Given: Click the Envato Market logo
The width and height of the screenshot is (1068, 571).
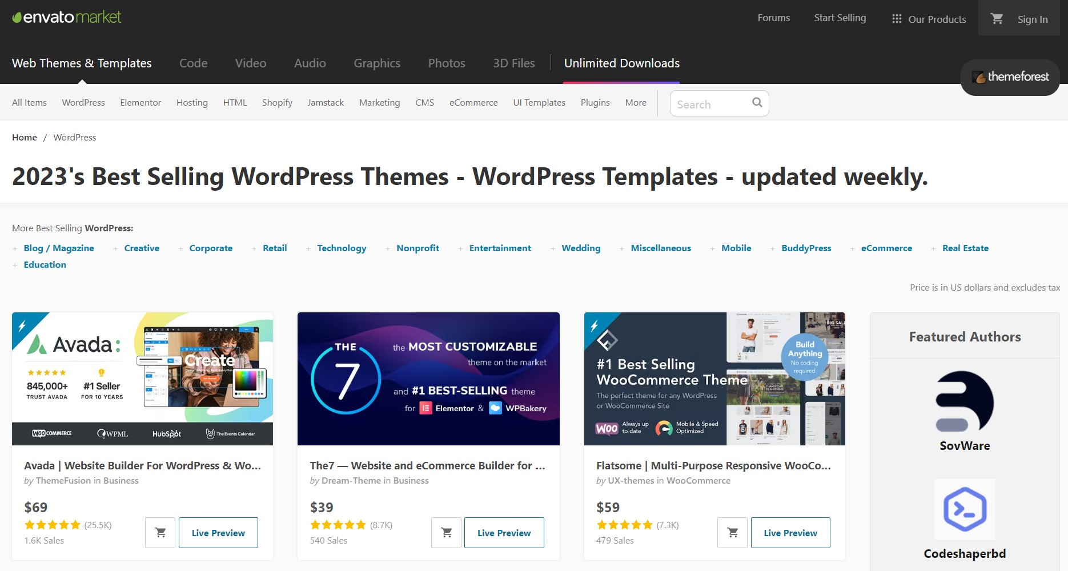Looking at the screenshot, I should pos(67,18).
